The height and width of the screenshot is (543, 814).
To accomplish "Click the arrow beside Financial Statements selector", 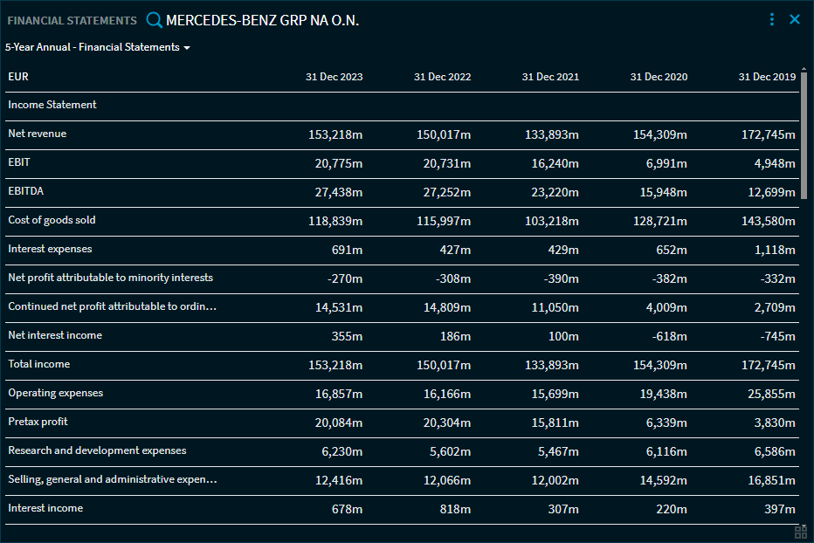I will [186, 48].
